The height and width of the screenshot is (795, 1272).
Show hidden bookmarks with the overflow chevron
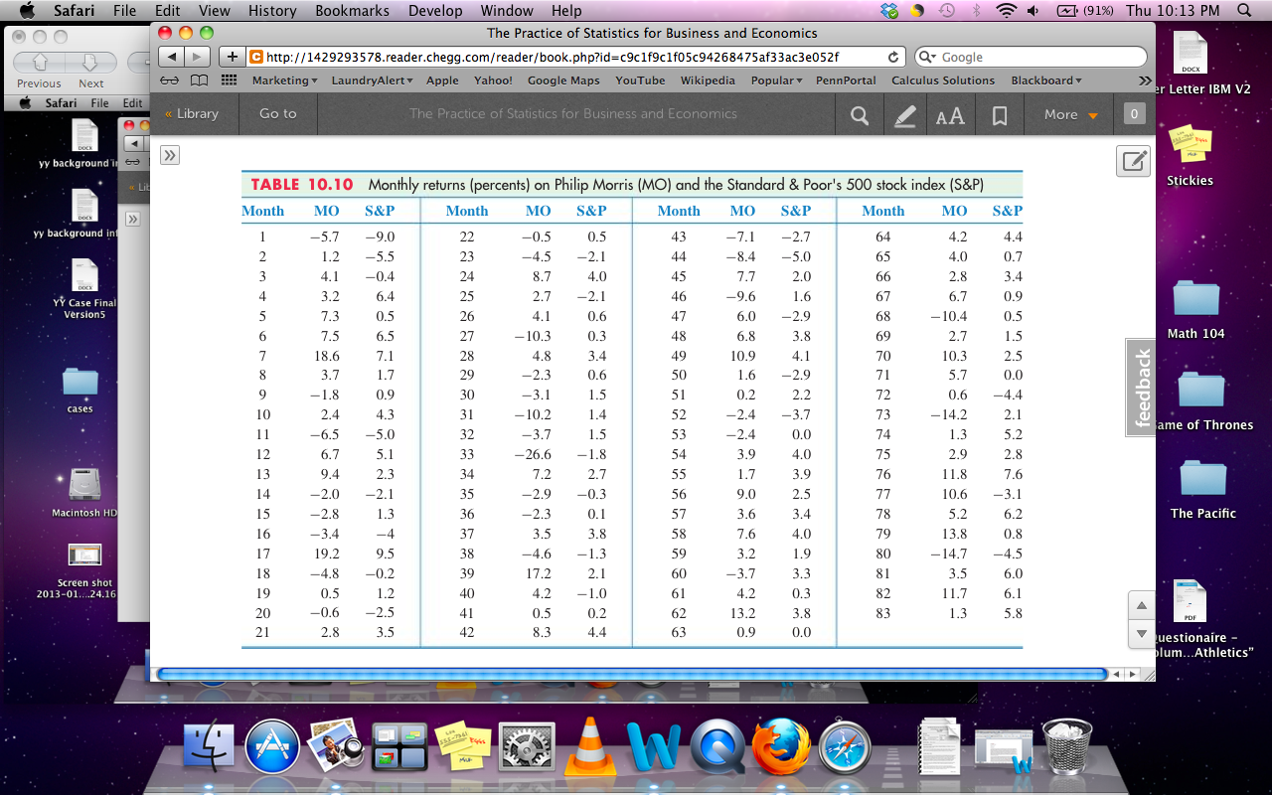click(1144, 80)
